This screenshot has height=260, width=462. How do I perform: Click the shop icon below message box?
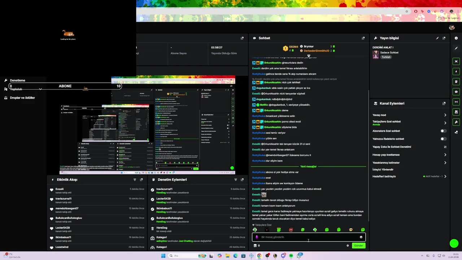(255, 246)
